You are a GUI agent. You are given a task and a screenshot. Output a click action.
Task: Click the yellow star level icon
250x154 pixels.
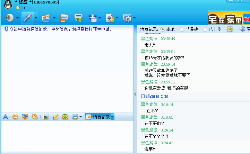(18, 7)
